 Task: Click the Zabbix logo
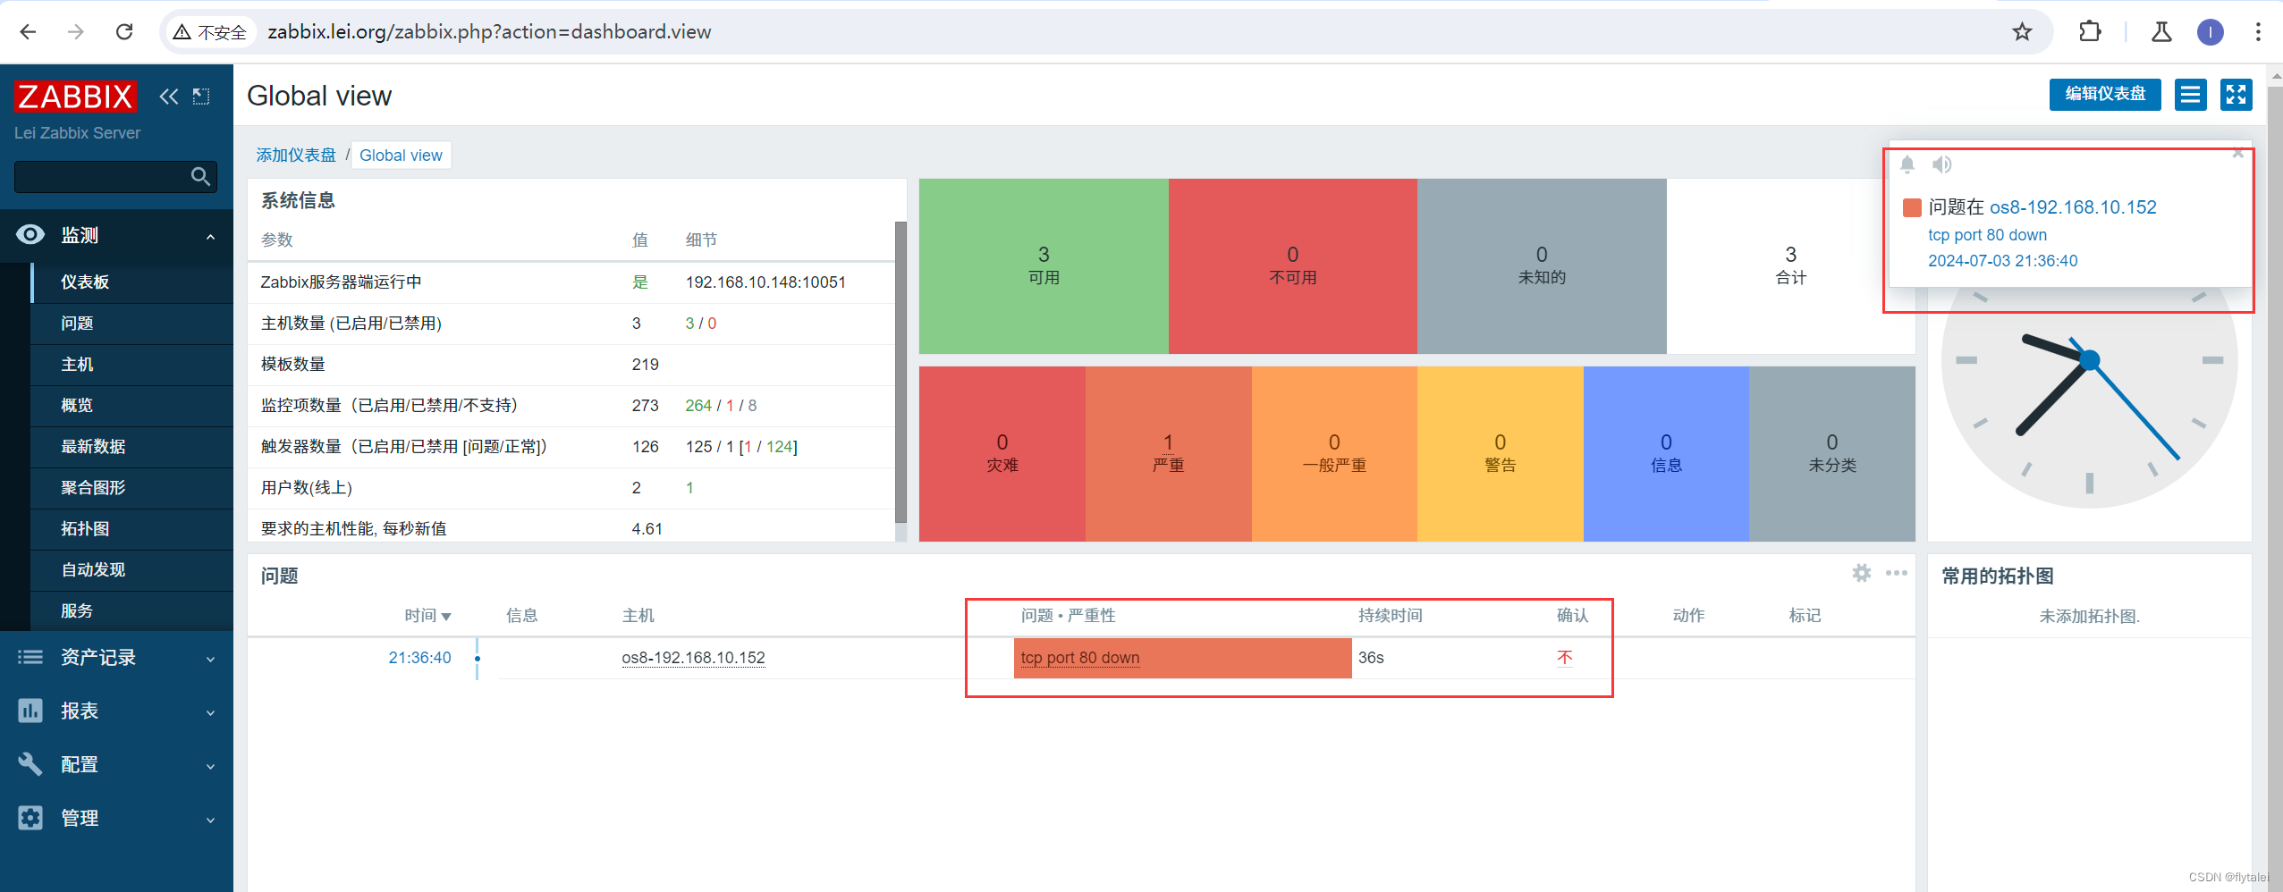pos(75,96)
